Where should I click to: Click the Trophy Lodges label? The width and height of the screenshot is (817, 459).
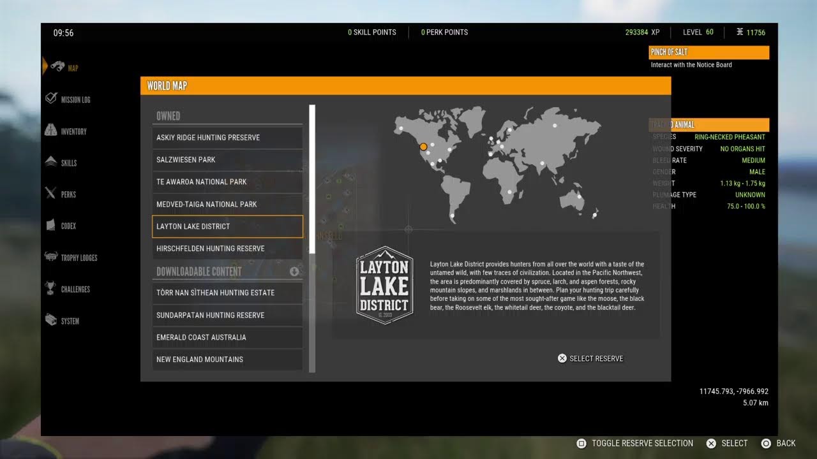click(79, 258)
